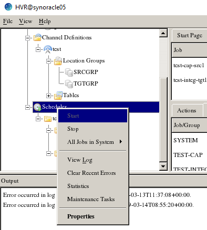
Task: Click the SRCGRP database icon
Action: click(x=69, y=72)
